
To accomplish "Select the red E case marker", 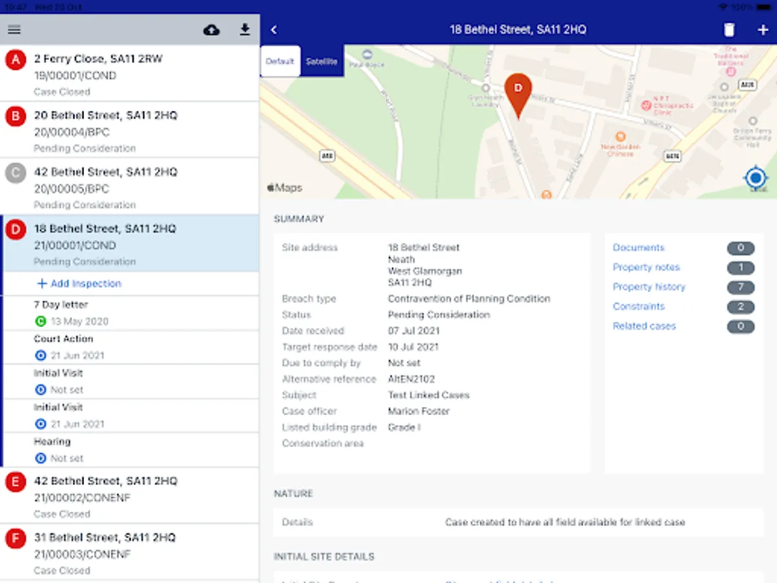I will tap(16, 482).
